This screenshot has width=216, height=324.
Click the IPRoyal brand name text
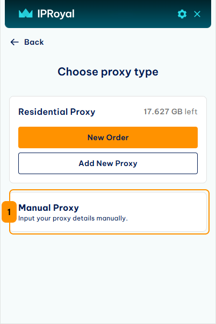[56, 14]
